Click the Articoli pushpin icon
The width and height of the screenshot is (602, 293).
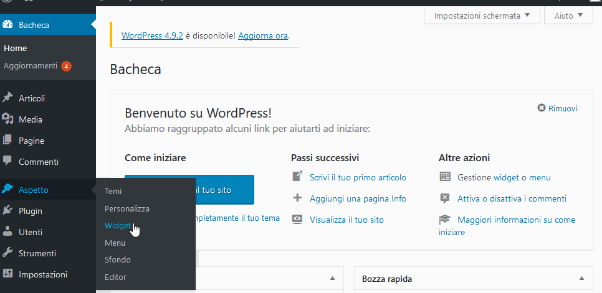[x=7, y=98]
